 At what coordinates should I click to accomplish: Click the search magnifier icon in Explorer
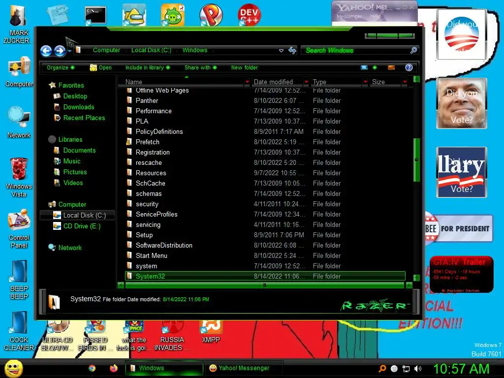tap(413, 50)
